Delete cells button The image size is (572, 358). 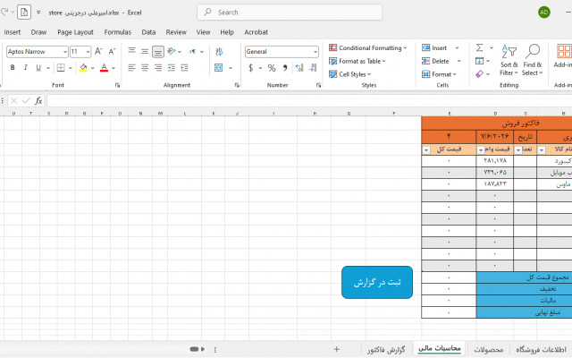tap(435, 61)
